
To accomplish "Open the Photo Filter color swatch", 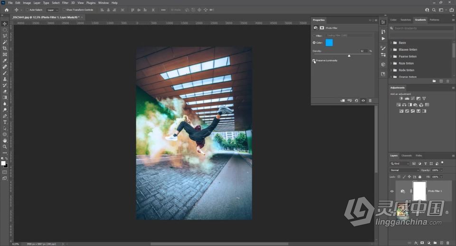I will tap(329, 43).
